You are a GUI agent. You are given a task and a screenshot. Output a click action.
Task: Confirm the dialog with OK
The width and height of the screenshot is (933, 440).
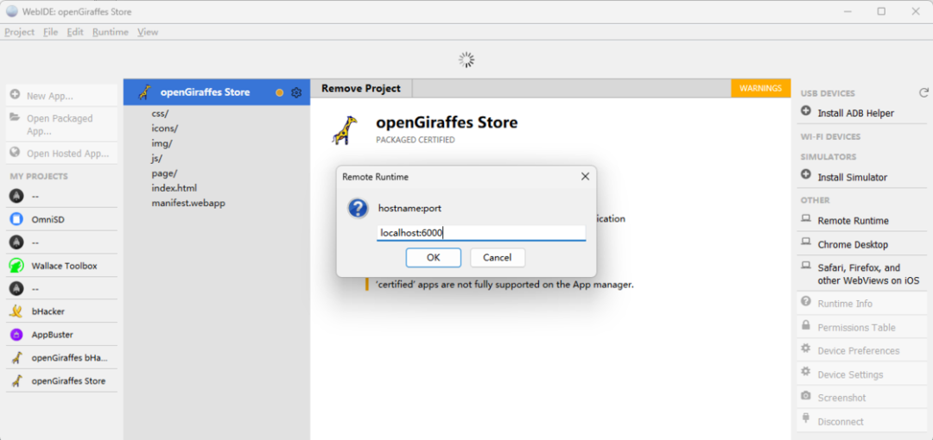(433, 257)
